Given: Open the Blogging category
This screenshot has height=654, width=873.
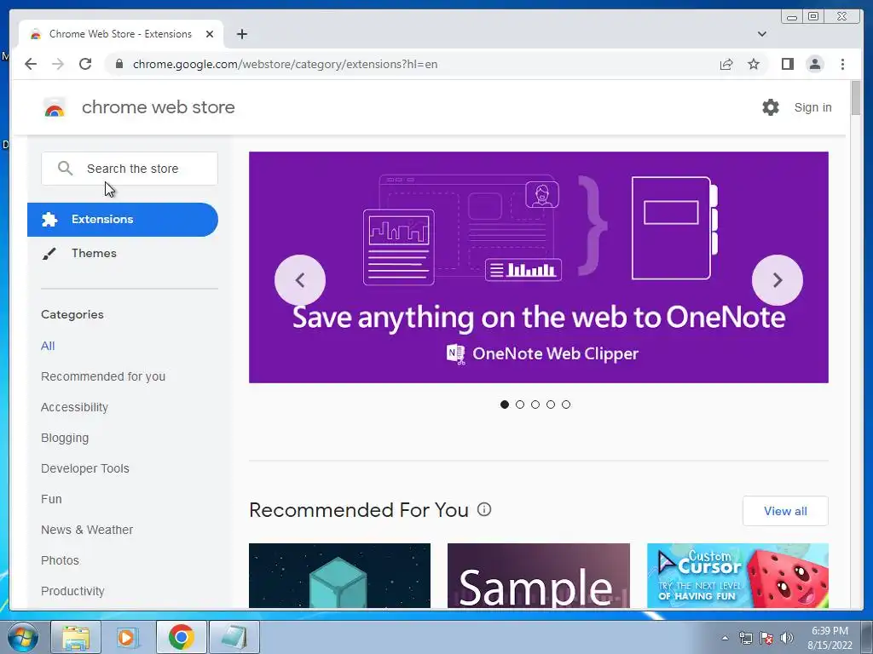Looking at the screenshot, I should click(x=65, y=438).
